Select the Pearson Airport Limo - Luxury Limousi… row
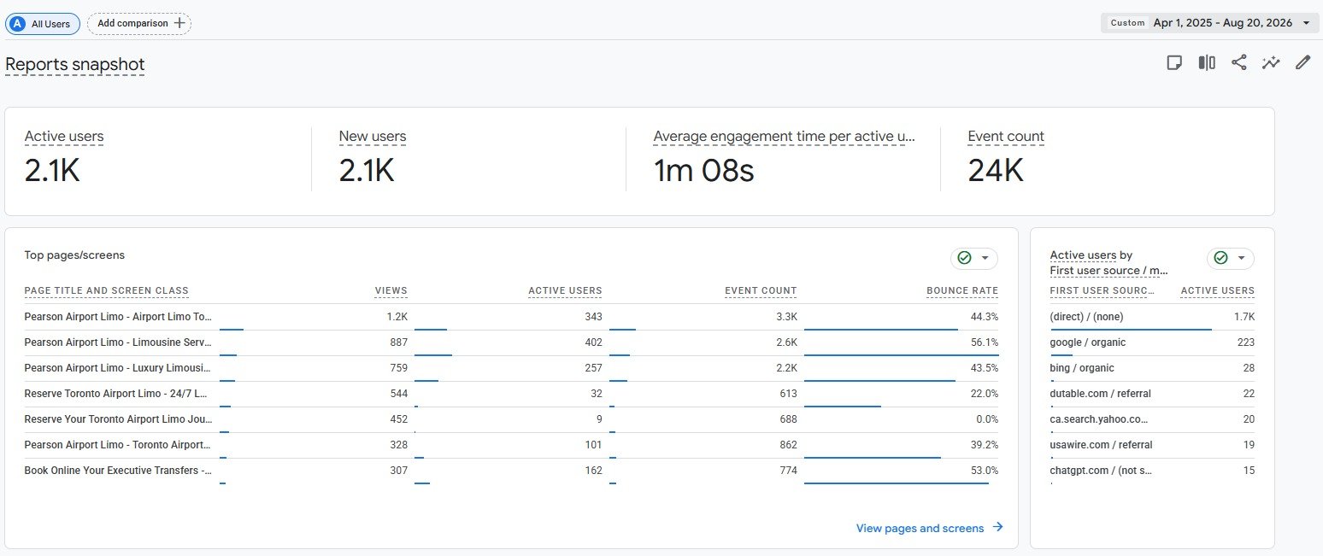This screenshot has width=1323, height=556. pyautogui.click(x=511, y=368)
